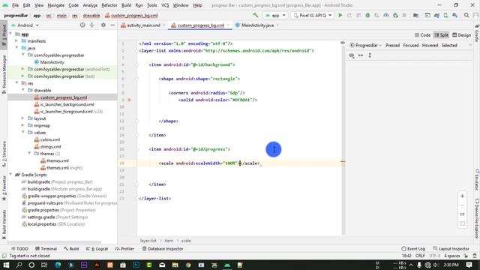Zoom in the preview with the plus button
Screen dimensions: 480x270
point(462,196)
